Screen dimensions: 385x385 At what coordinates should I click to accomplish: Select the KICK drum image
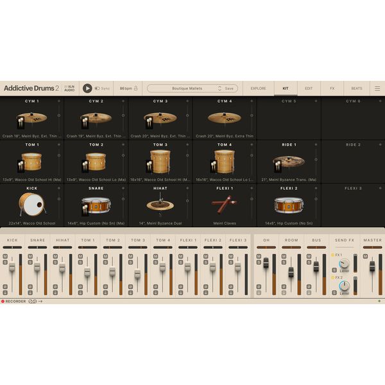coord(32,204)
